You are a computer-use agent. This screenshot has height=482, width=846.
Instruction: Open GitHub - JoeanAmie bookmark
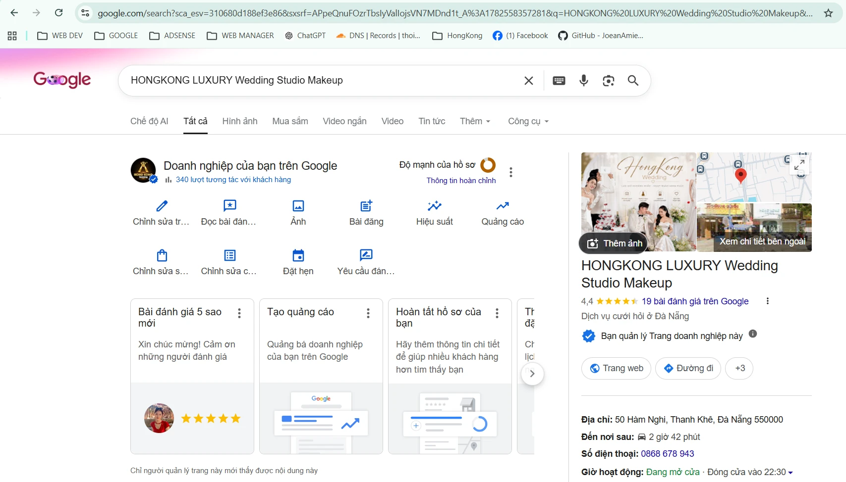click(601, 36)
